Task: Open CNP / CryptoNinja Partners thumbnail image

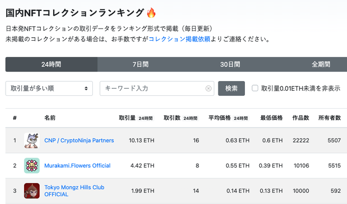Action: pos(32,140)
